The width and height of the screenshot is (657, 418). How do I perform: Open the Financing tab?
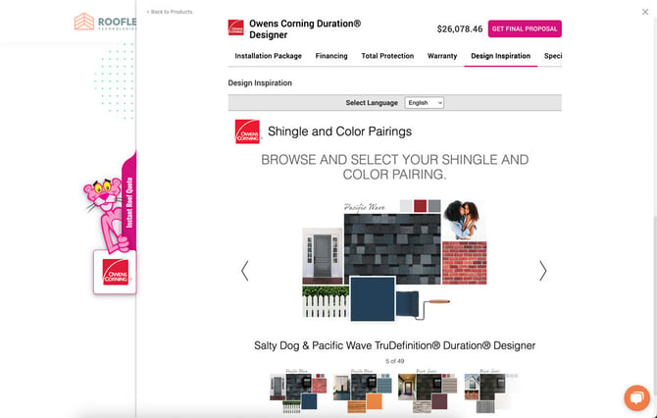pos(331,56)
